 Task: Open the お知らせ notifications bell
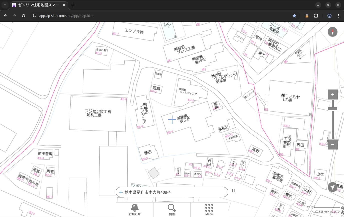coord(134,209)
